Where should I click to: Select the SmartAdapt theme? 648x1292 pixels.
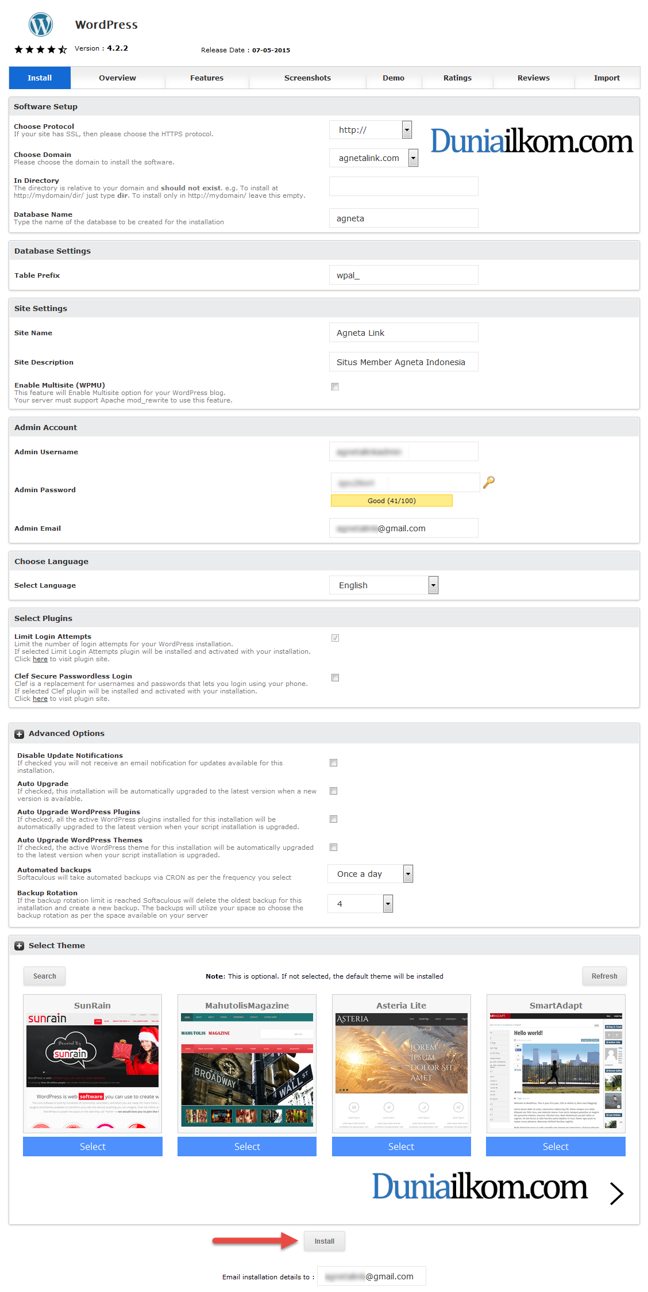(556, 1147)
